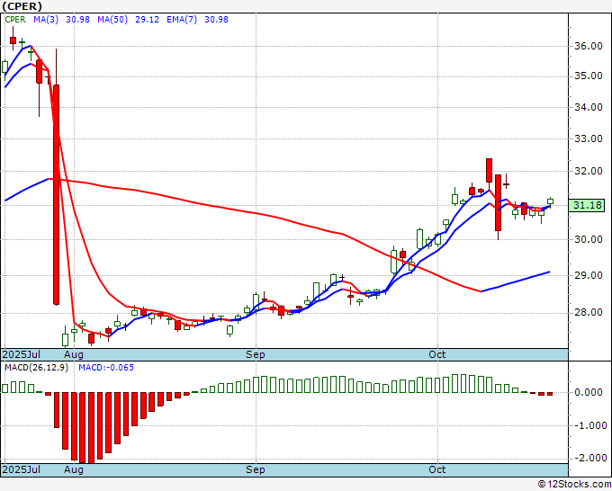Click the latest green candlestick near 31.18

click(550, 201)
